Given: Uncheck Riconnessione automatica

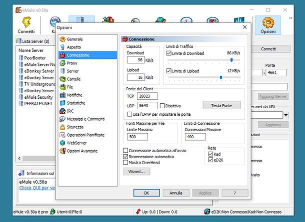Looking at the screenshot, I should point(125,157).
